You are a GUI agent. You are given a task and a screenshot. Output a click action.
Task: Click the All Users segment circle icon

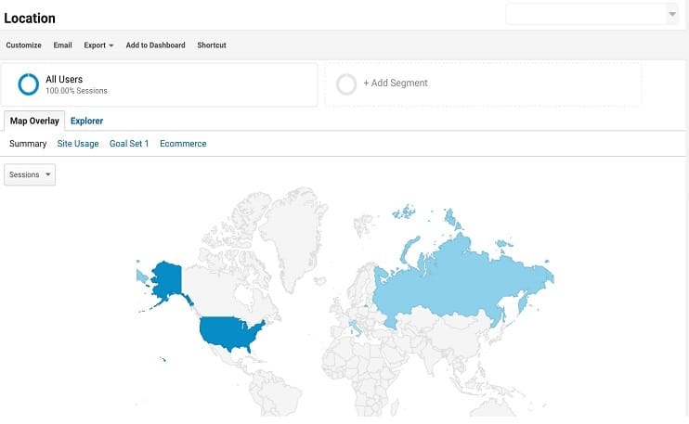[29, 84]
